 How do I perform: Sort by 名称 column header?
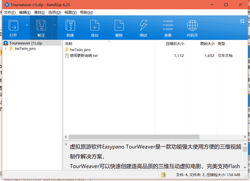tap(68, 43)
